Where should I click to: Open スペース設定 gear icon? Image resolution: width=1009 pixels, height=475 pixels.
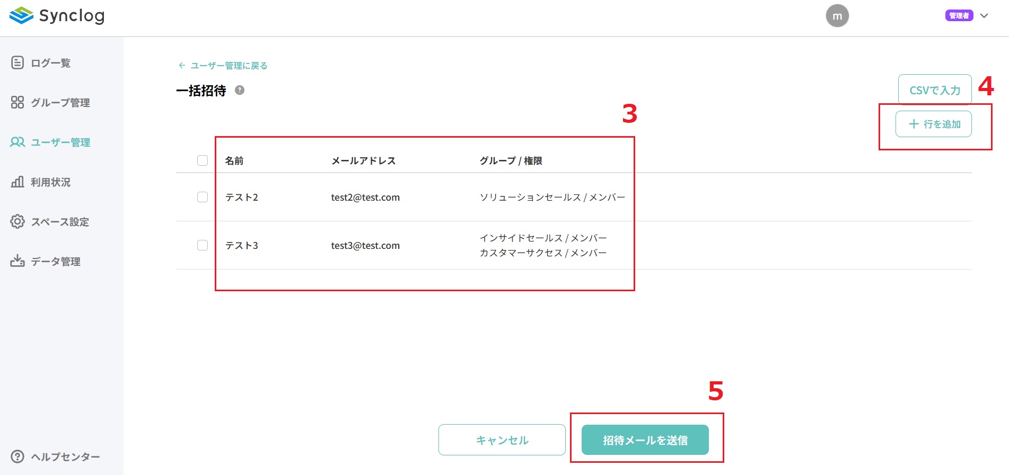coord(17,221)
